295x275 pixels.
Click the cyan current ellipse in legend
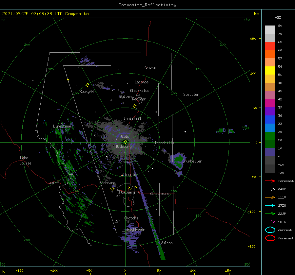tap(270, 230)
